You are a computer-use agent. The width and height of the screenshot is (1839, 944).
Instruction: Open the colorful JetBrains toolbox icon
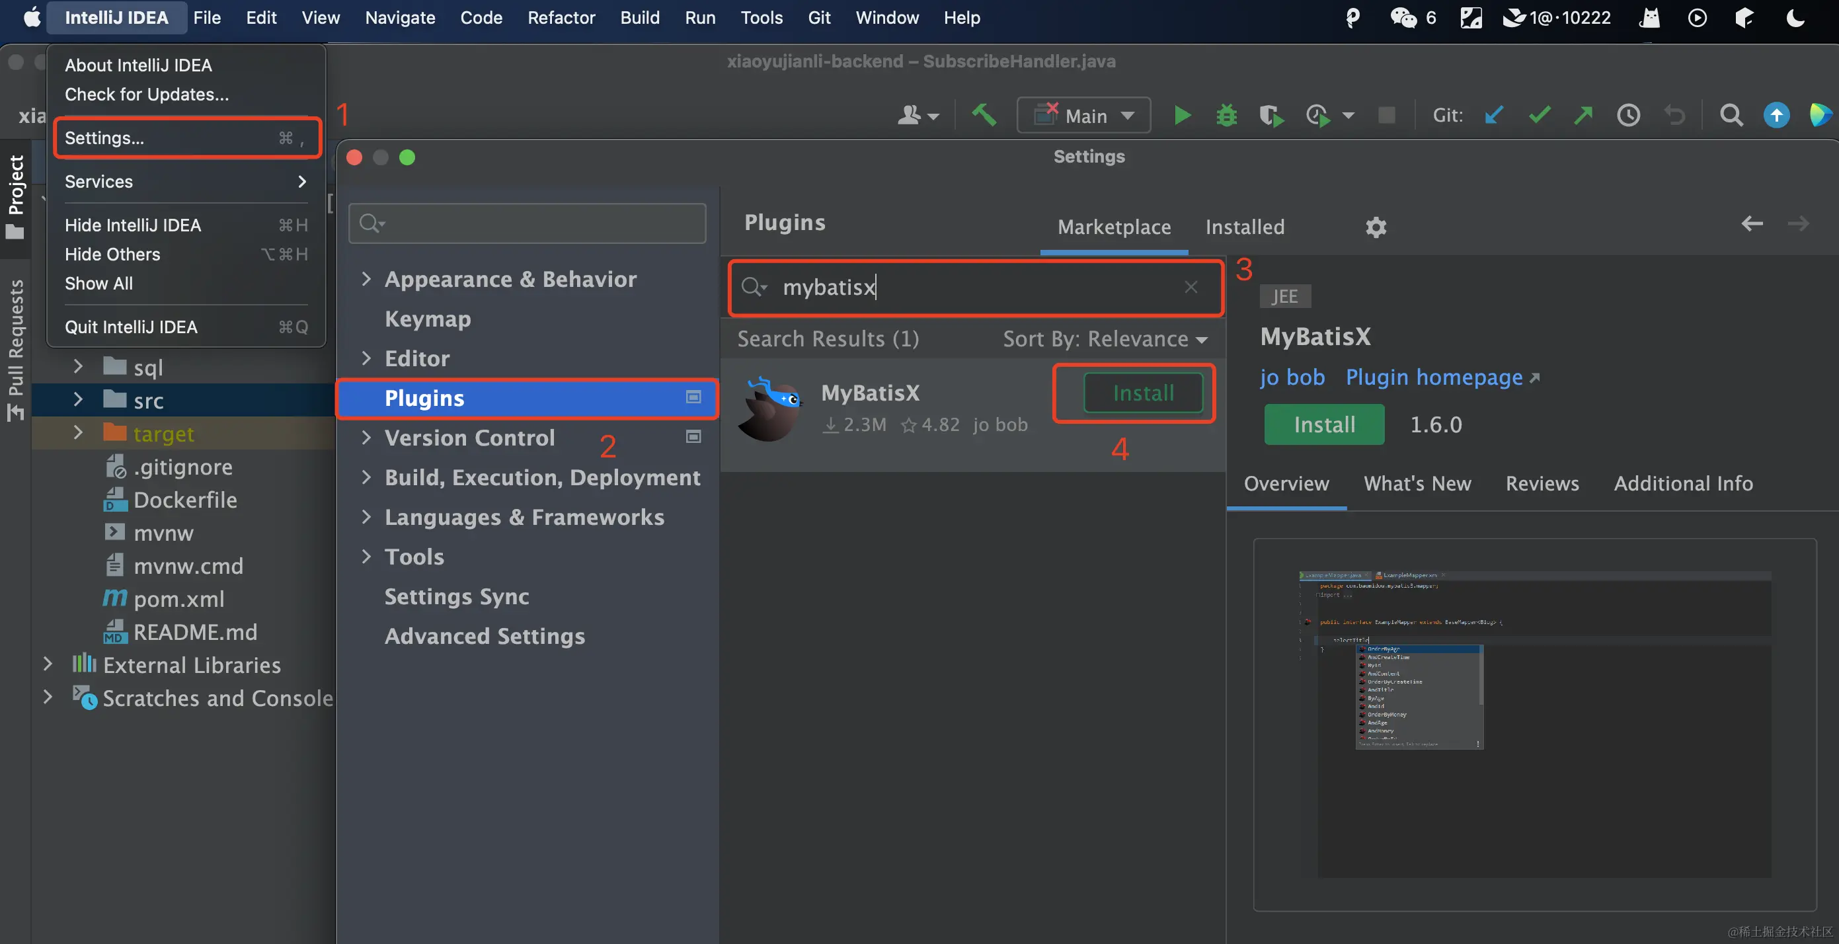click(x=1820, y=115)
